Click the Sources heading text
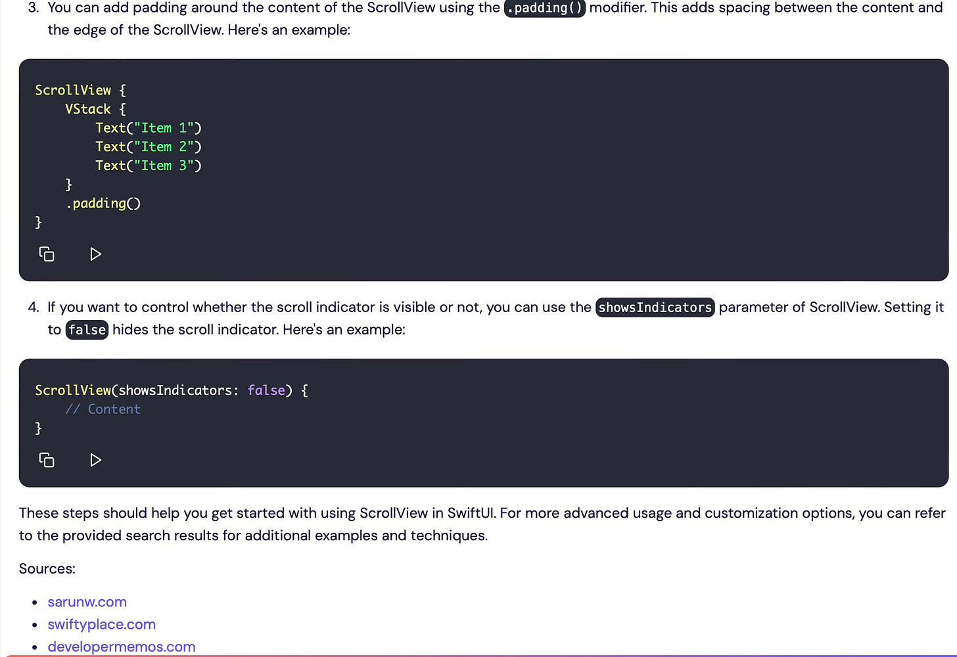Image resolution: width=957 pixels, height=657 pixels. pos(47,568)
